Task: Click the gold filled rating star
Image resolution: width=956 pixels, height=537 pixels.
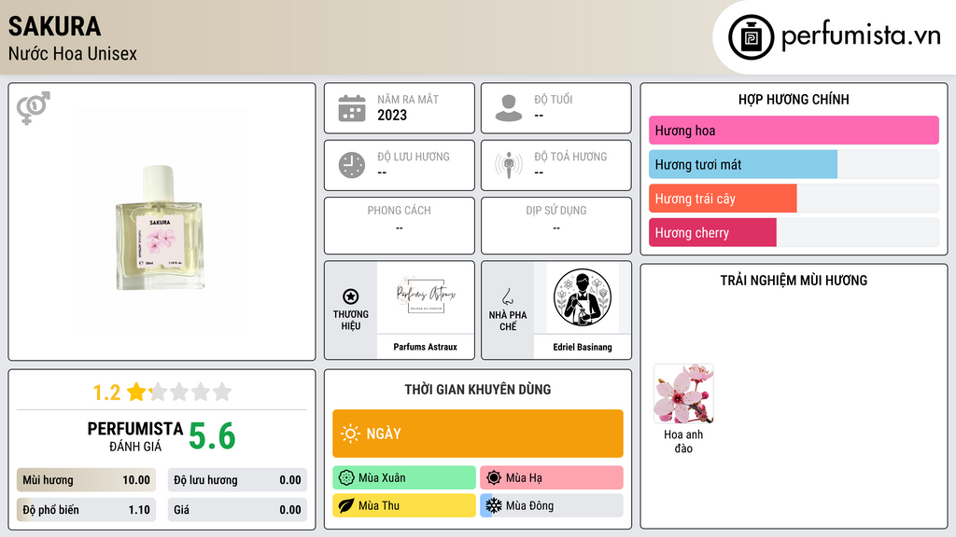Action: (136, 392)
